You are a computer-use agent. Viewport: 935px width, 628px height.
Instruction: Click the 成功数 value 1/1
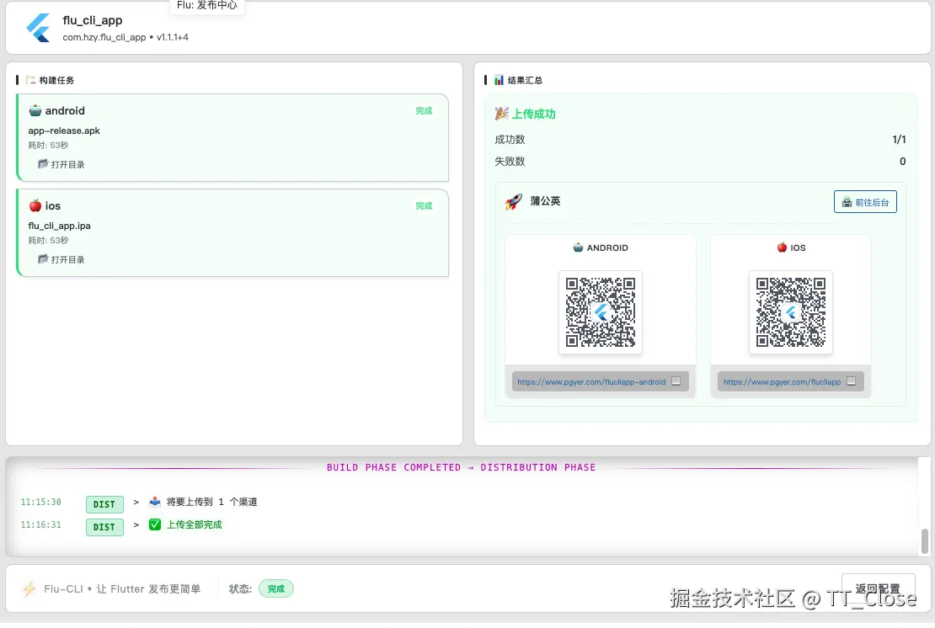click(x=899, y=140)
